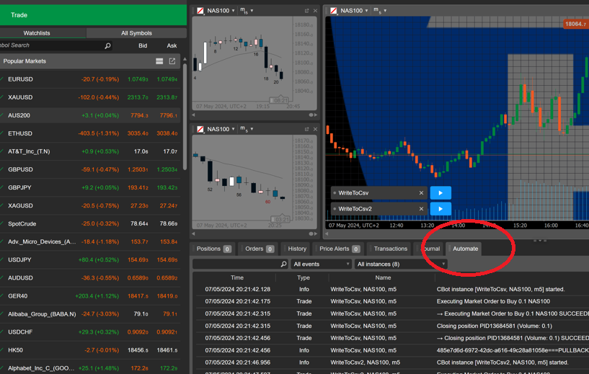Image resolution: width=589 pixels, height=374 pixels.
Task: Select the EURUSD symbol row
Action: (x=90, y=79)
